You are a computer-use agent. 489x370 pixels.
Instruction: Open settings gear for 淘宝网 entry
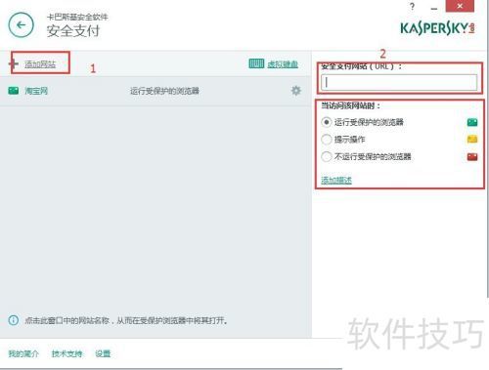point(295,91)
